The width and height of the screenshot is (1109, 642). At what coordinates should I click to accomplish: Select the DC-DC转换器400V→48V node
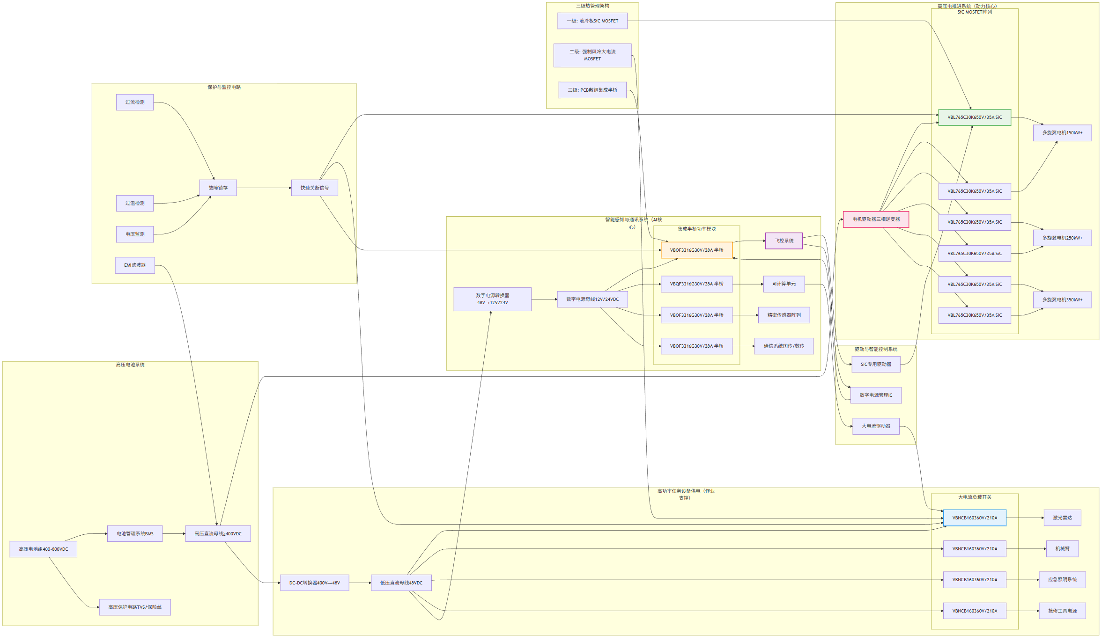pyautogui.click(x=315, y=583)
